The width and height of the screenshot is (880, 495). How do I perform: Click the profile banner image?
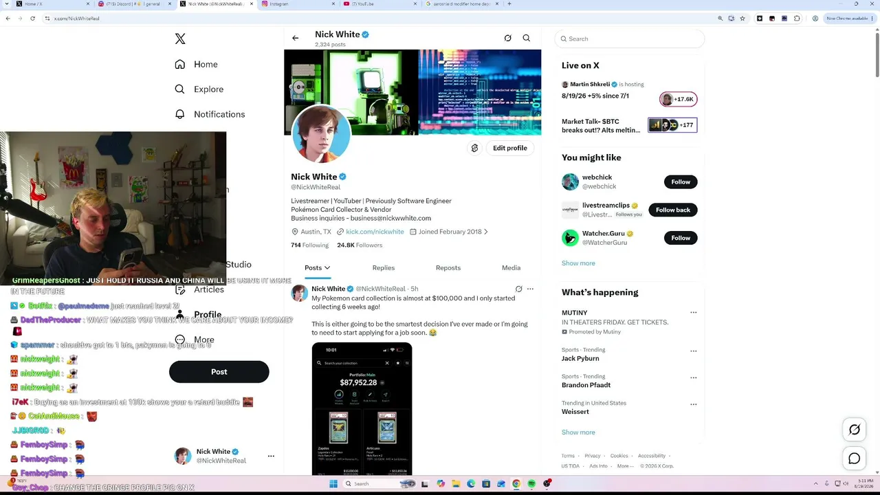412,92
